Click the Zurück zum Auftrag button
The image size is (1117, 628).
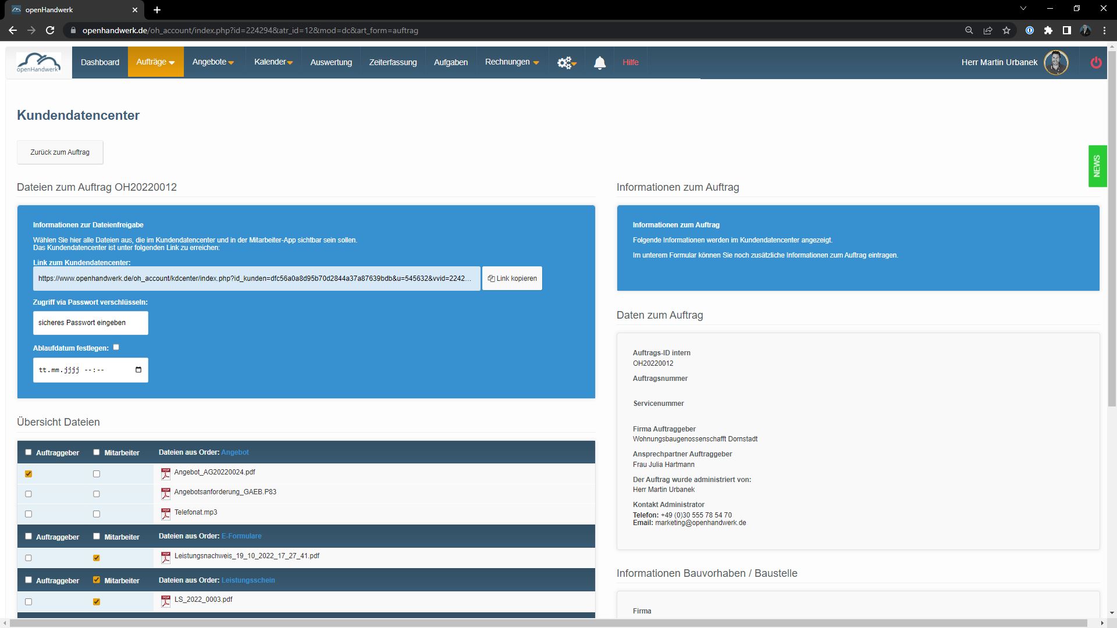tap(60, 152)
